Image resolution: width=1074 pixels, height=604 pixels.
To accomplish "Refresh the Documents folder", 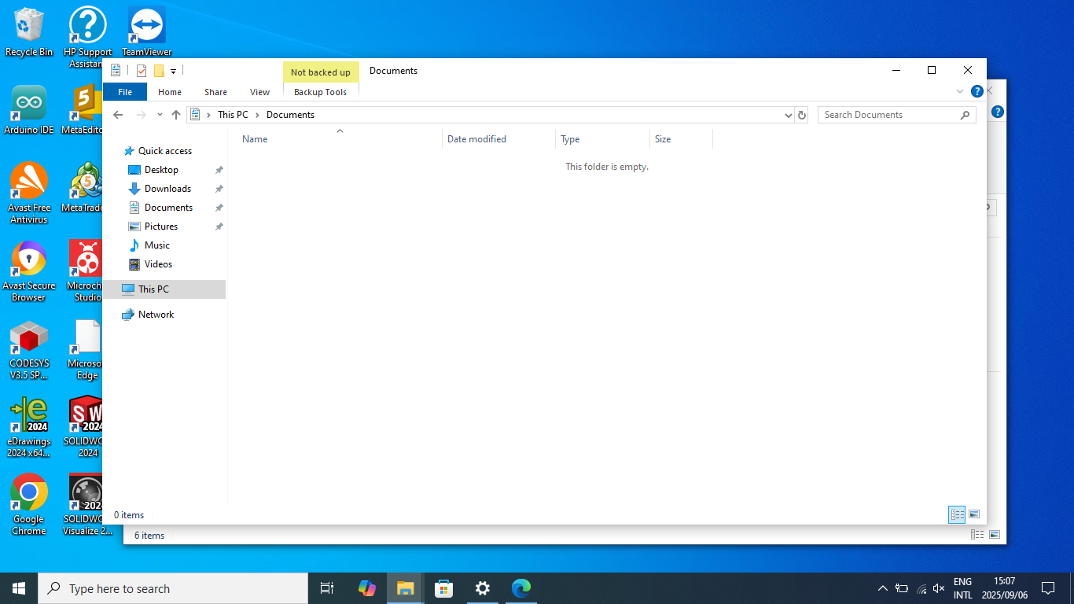I will pos(801,114).
